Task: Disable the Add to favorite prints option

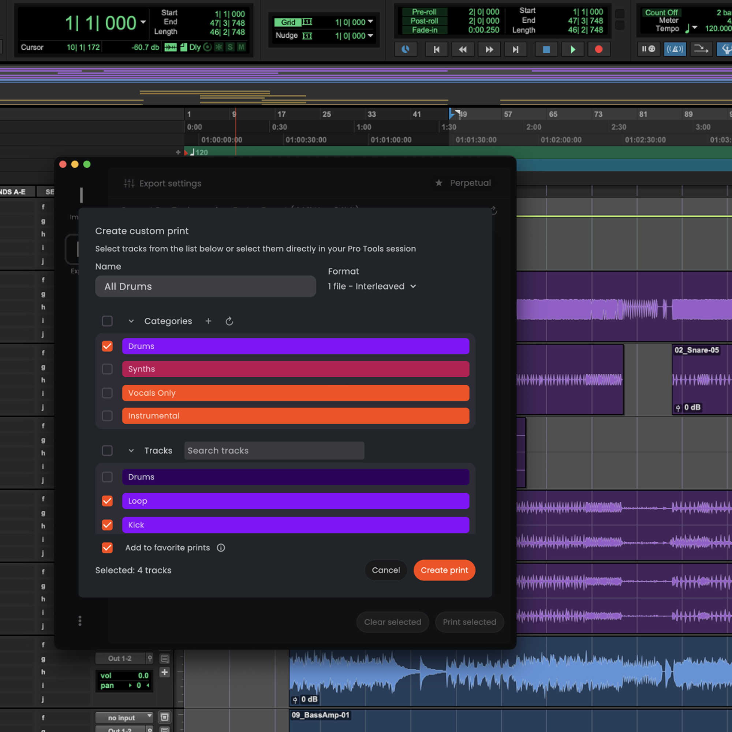Action: tap(107, 548)
